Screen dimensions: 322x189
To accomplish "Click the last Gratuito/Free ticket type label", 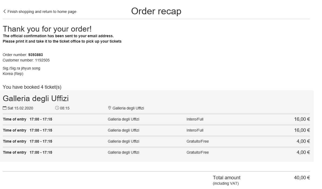I will (x=198, y=152).
